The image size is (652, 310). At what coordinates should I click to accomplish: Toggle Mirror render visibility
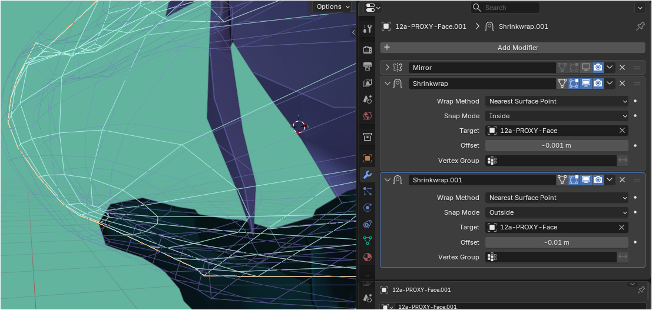tap(598, 67)
